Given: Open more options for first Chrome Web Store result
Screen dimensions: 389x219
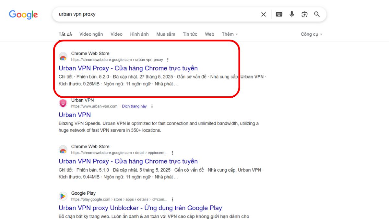Looking at the screenshot, I should click(x=168, y=60).
